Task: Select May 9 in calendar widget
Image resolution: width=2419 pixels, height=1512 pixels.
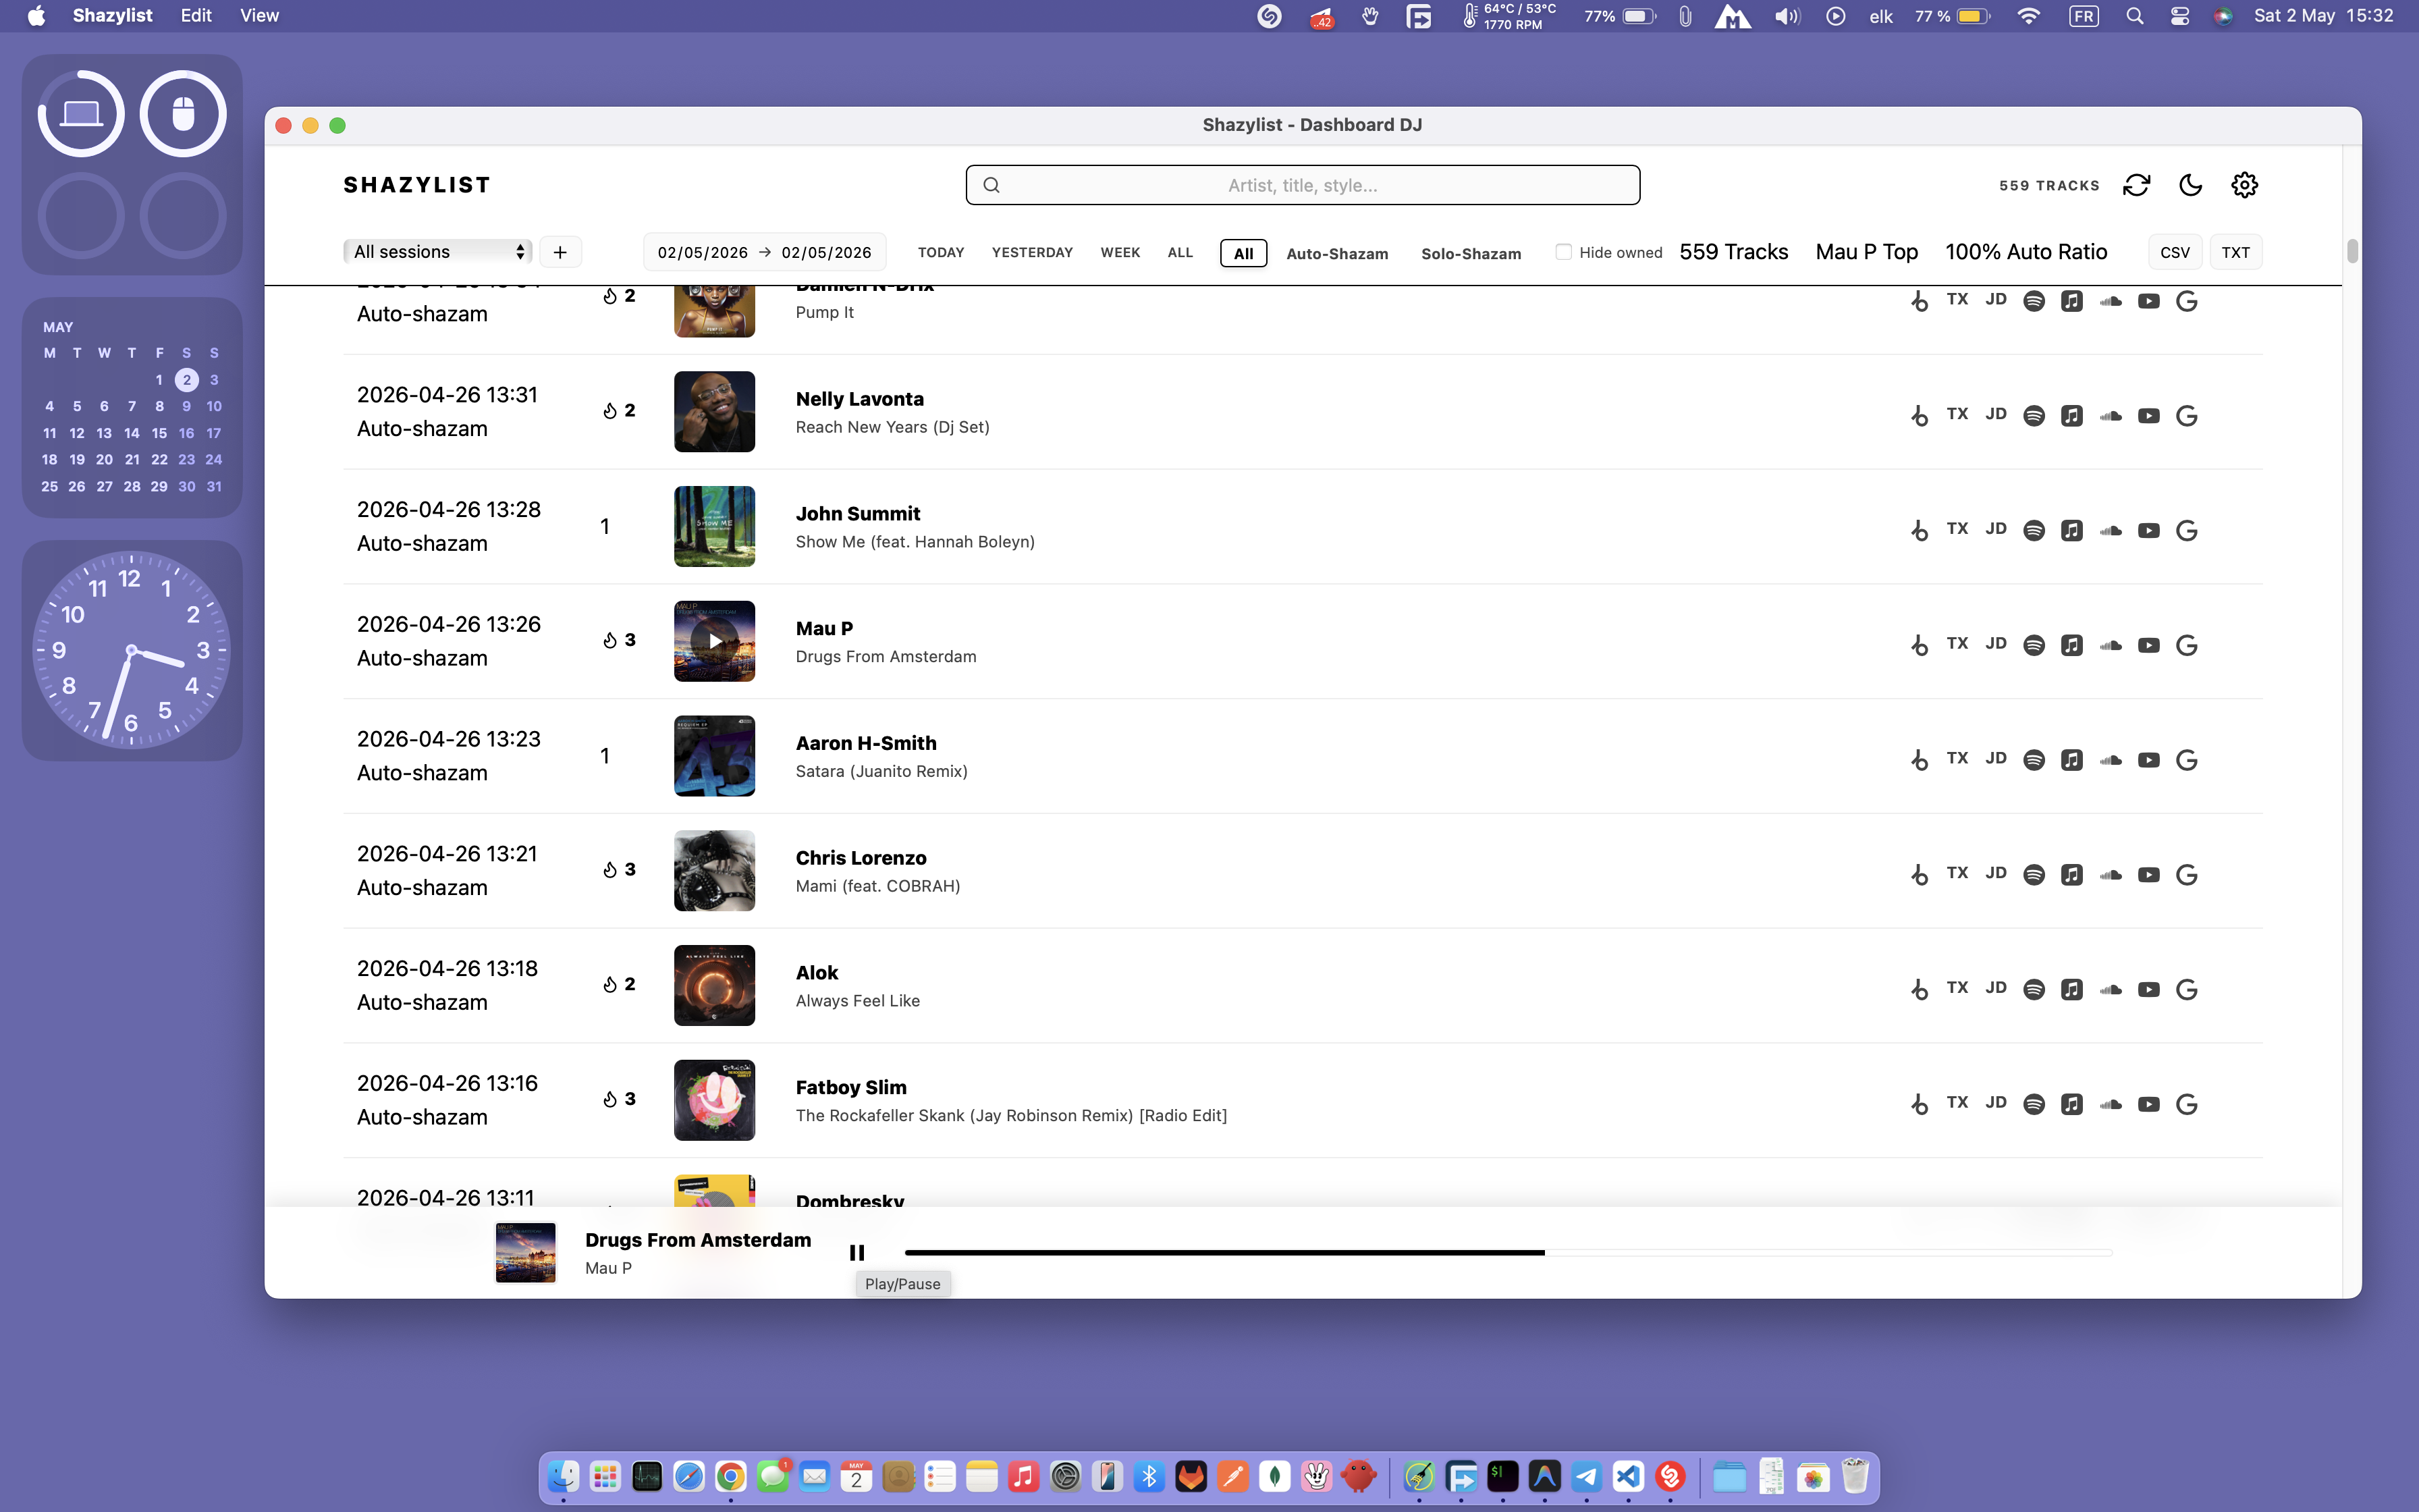Action: (186, 406)
